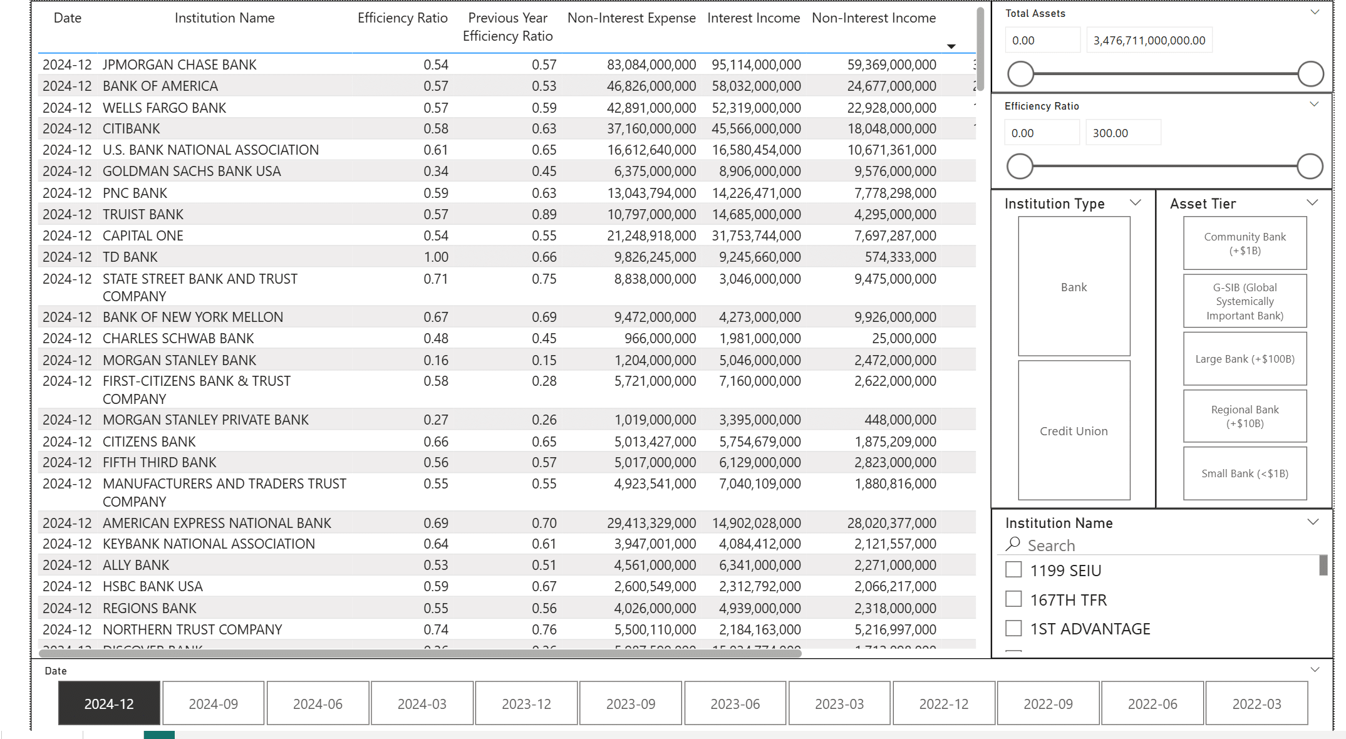Switch to the 2023-12 date tile
Image resolution: width=1346 pixels, height=739 pixels.
click(x=526, y=703)
